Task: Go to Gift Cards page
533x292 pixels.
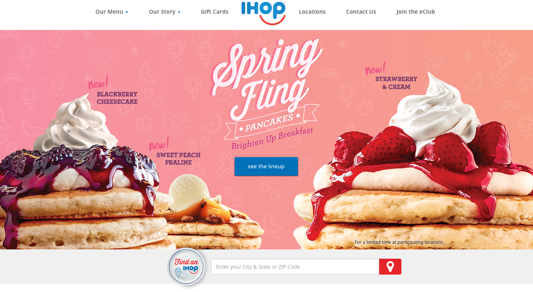Action: (x=215, y=12)
